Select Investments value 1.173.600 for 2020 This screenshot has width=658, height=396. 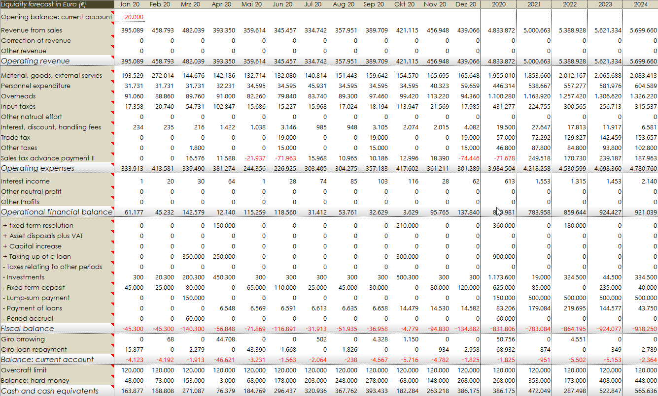click(502, 277)
